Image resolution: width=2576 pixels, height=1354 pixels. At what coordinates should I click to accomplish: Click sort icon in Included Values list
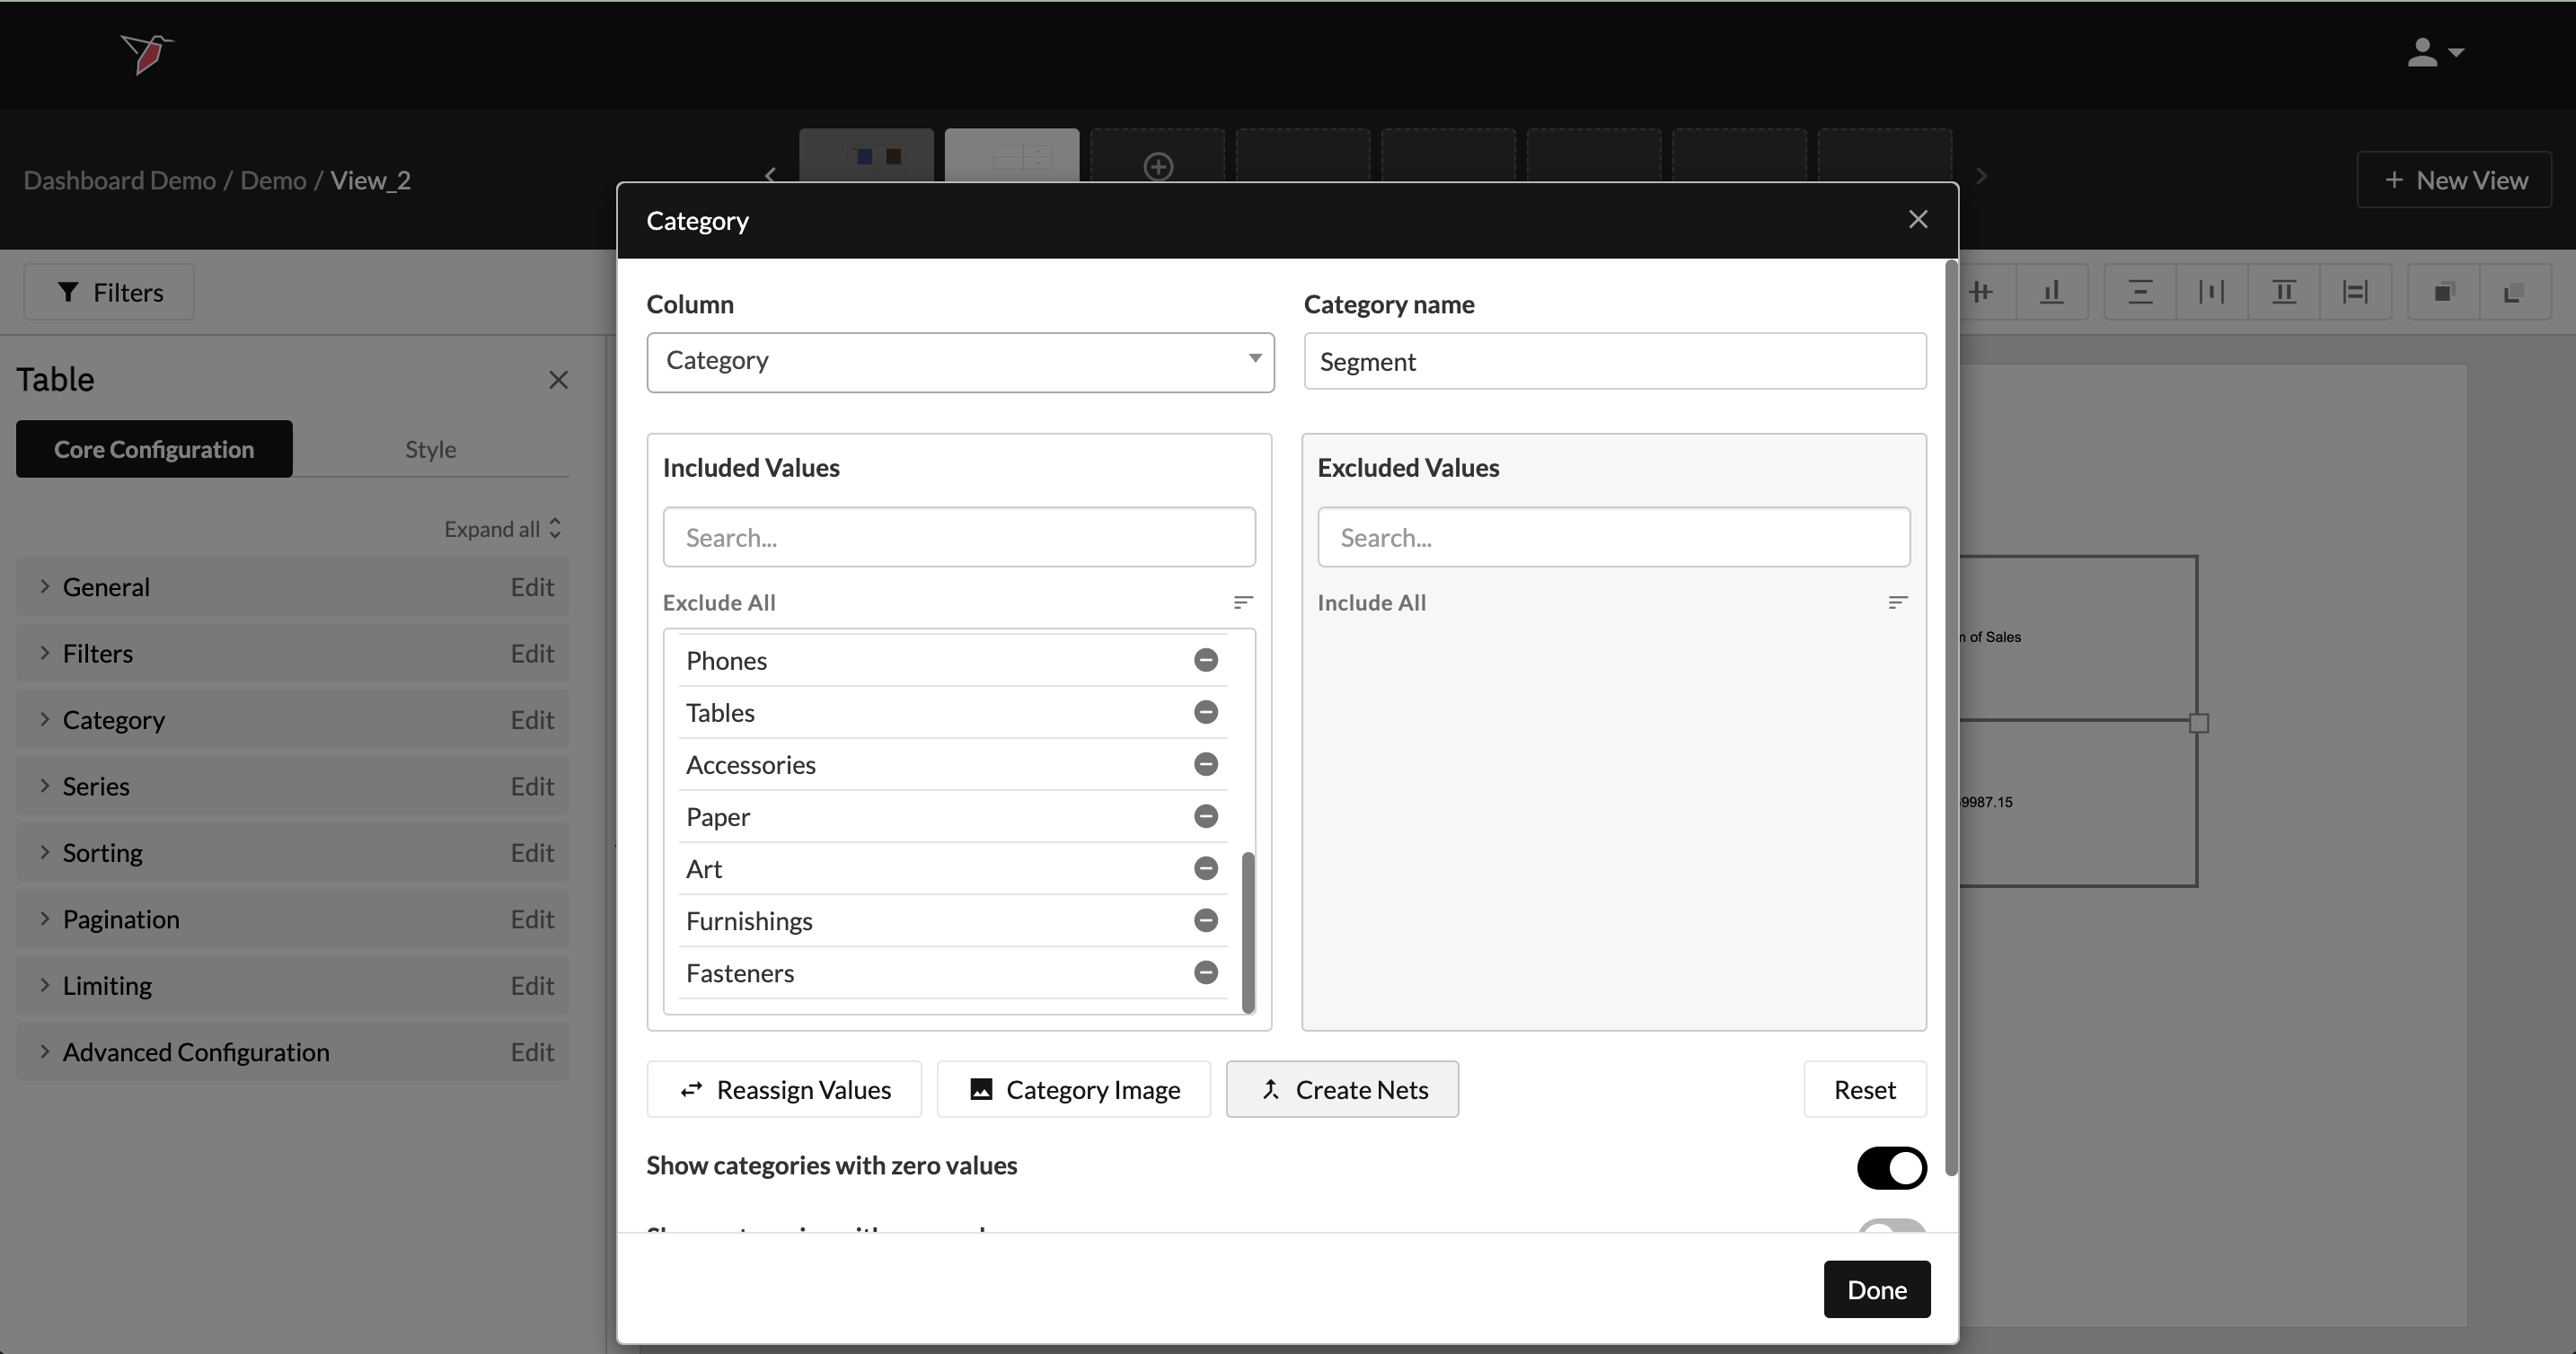click(x=1242, y=602)
